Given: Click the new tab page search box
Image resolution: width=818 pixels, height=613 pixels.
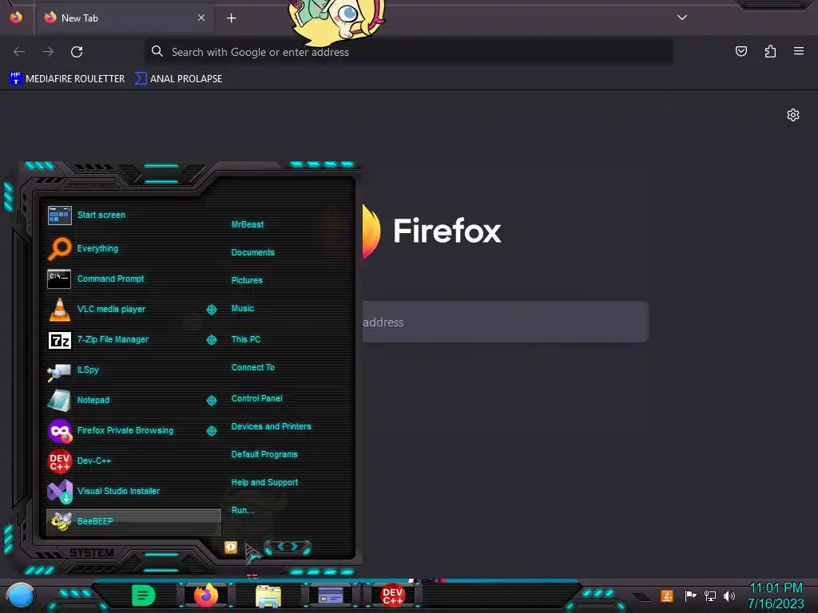Looking at the screenshot, I should point(505,322).
